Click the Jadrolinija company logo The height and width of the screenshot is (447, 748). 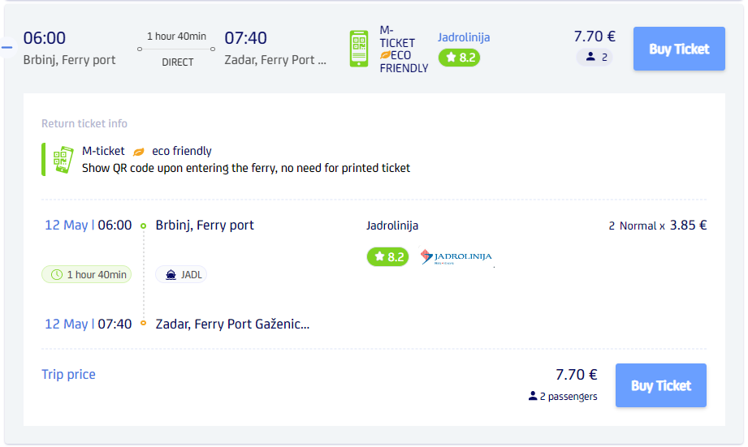click(x=456, y=257)
